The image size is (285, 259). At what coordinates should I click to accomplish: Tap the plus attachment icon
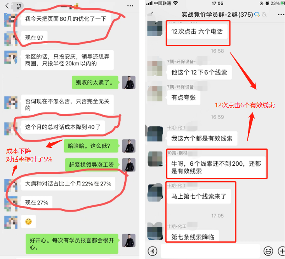(x=282, y=251)
